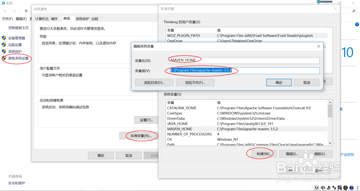Image resolution: width=360 pixels, height=191 pixels.
Task: Click 取消 in 系统属性 window
Action: click(x=129, y=155)
